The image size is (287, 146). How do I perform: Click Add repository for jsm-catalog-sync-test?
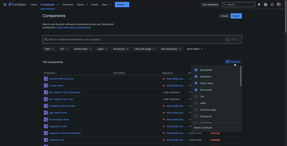coord(171,99)
